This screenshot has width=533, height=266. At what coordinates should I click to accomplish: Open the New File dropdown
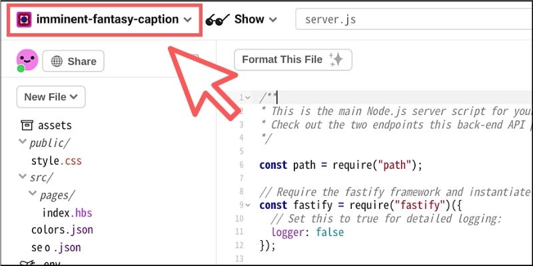51,96
